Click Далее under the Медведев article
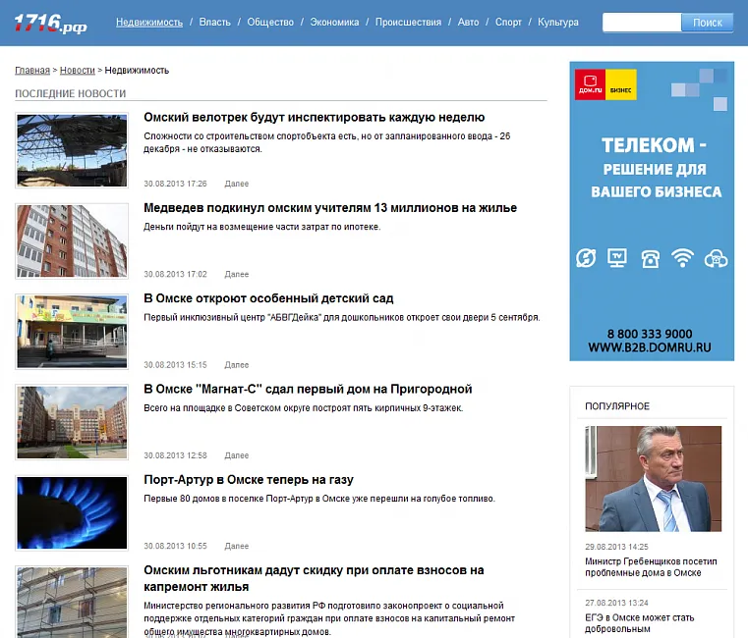 237,274
